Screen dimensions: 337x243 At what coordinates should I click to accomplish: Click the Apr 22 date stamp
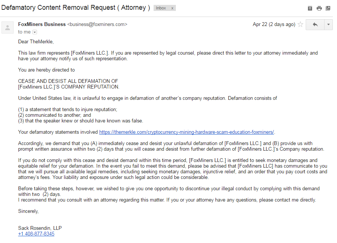pos(274,24)
